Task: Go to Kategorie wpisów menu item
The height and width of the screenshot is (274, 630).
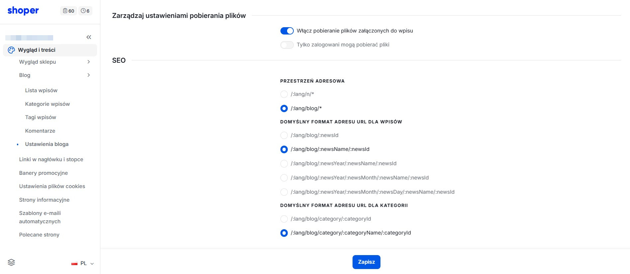Action: [48, 104]
